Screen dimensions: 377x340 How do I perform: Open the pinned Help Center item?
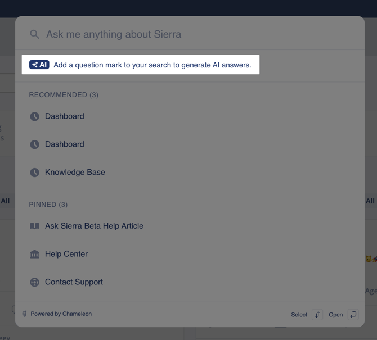(66, 254)
